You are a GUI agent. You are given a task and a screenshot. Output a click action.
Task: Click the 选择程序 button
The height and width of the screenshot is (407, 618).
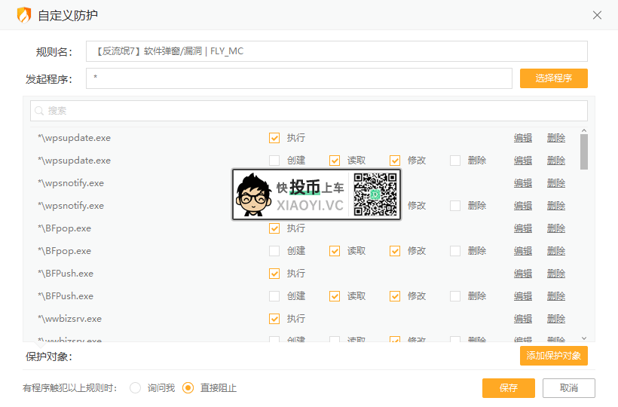pos(554,78)
